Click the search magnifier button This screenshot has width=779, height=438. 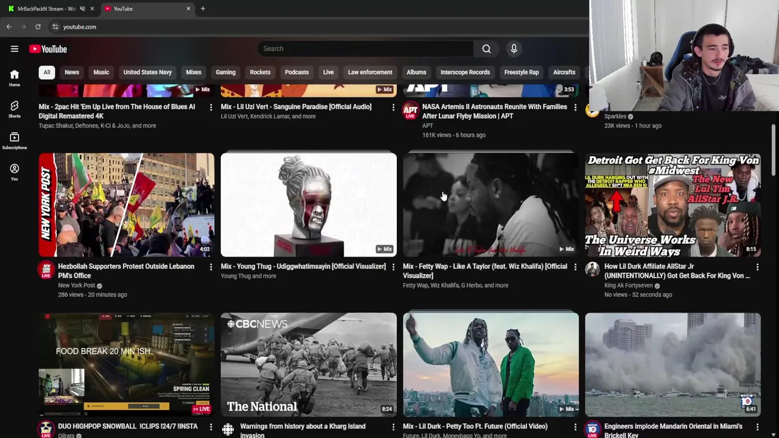click(486, 49)
